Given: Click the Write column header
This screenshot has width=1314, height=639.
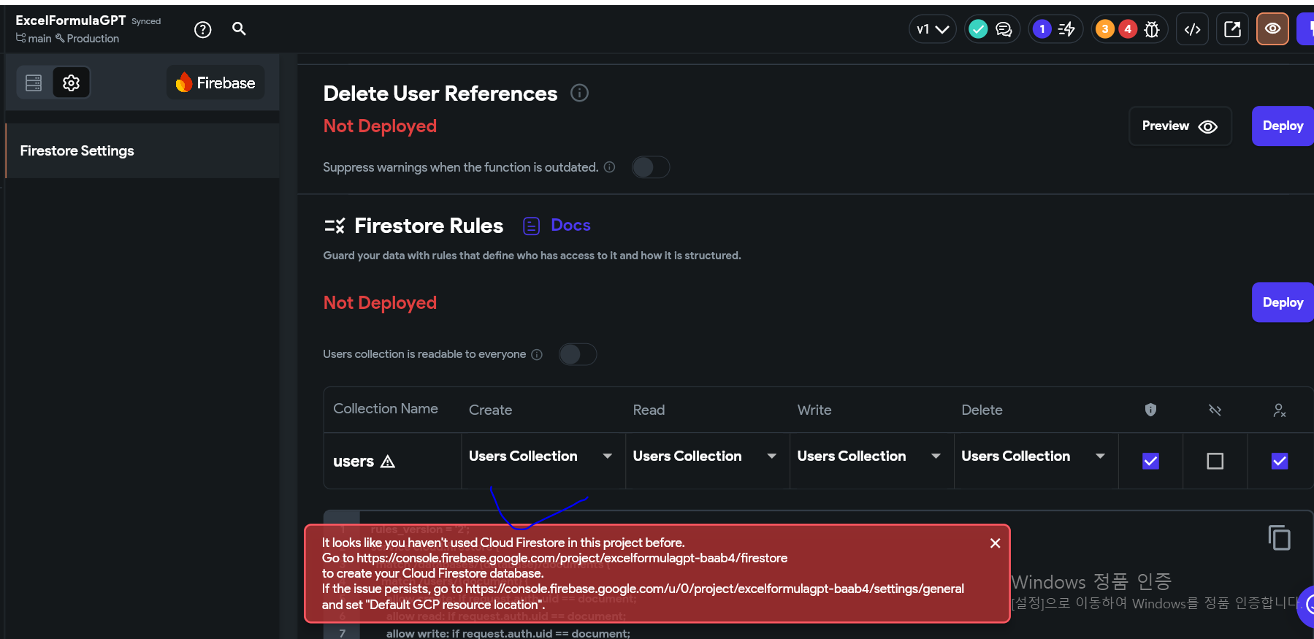Looking at the screenshot, I should pos(814,410).
